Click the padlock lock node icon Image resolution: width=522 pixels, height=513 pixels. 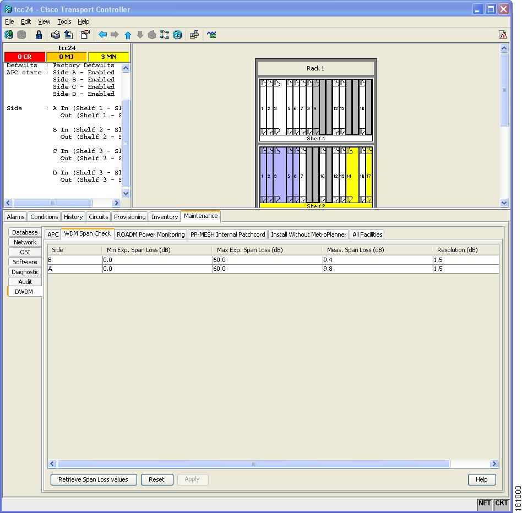tap(39, 35)
